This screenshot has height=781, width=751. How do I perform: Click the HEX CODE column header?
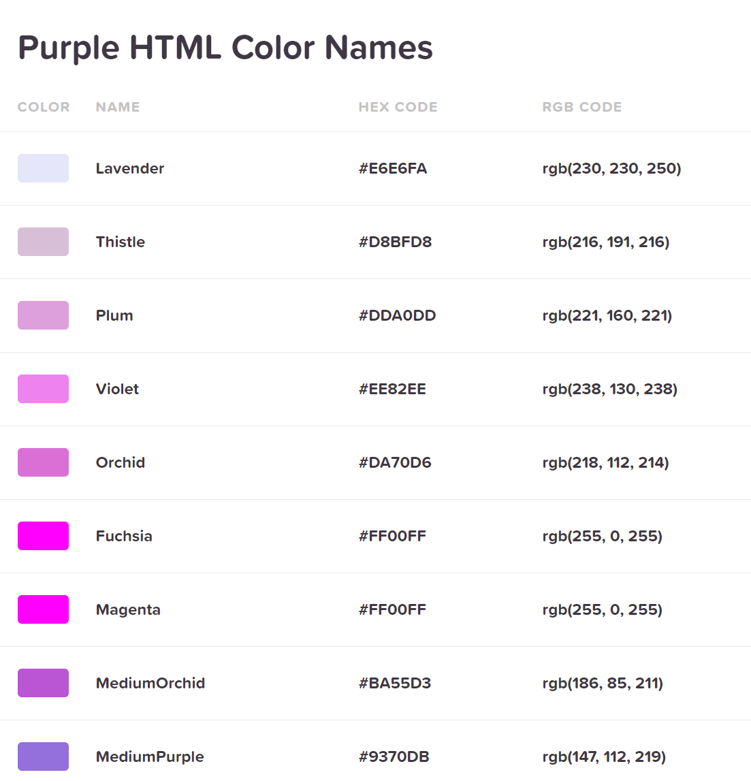click(398, 107)
